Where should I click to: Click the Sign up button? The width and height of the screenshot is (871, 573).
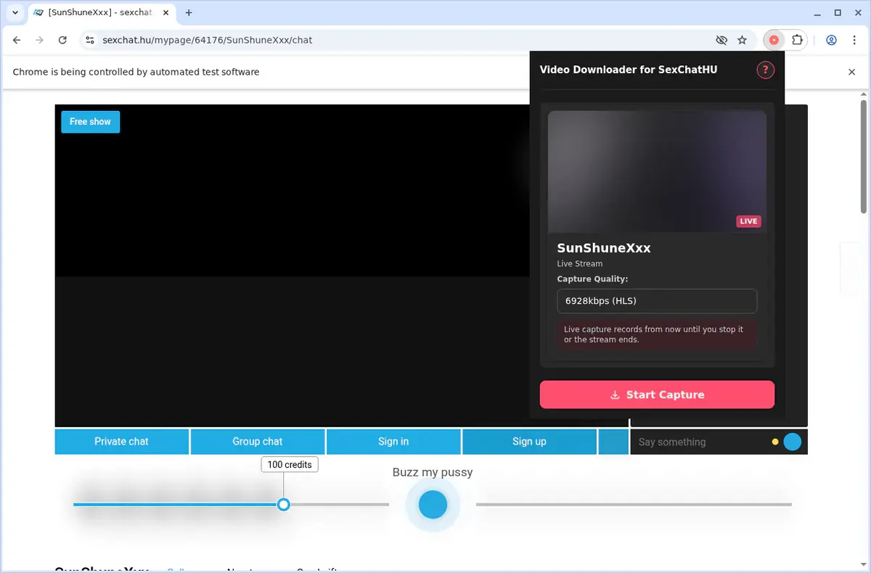(529, 442)
